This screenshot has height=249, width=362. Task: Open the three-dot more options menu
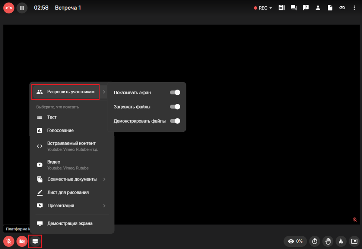(x=354, y=8)
